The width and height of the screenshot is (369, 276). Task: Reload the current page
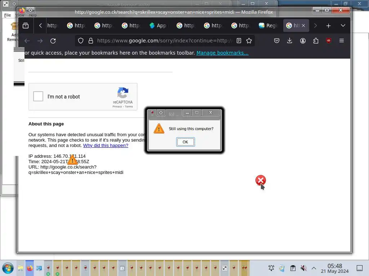click(53, 41)
